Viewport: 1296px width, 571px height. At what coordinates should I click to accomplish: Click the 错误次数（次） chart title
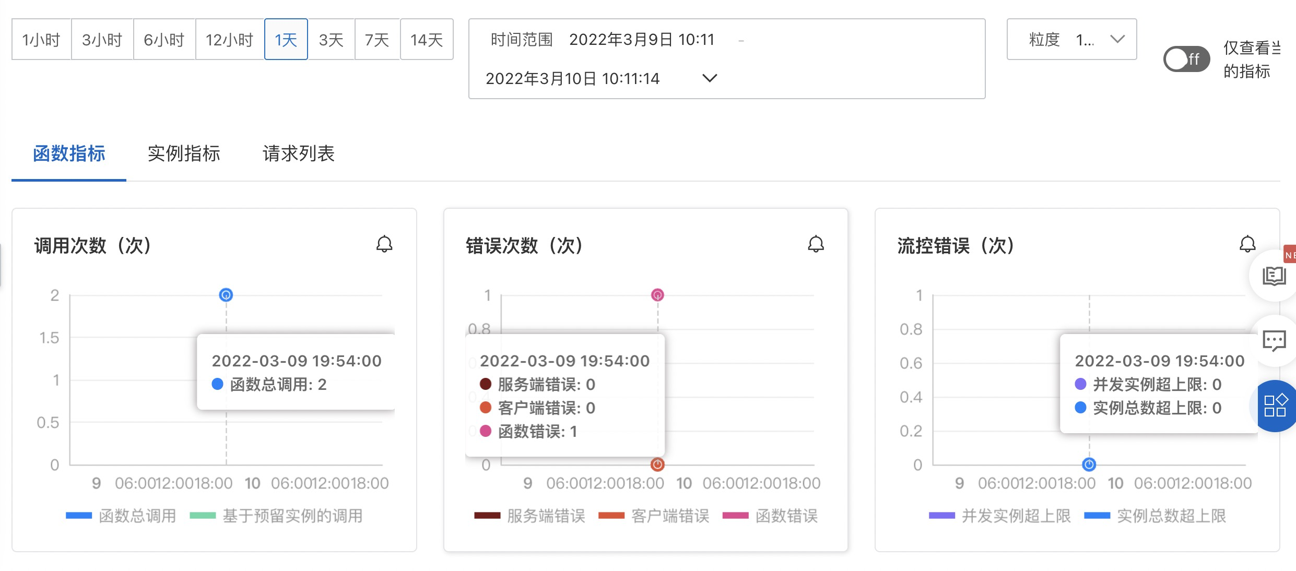(525, 245)
